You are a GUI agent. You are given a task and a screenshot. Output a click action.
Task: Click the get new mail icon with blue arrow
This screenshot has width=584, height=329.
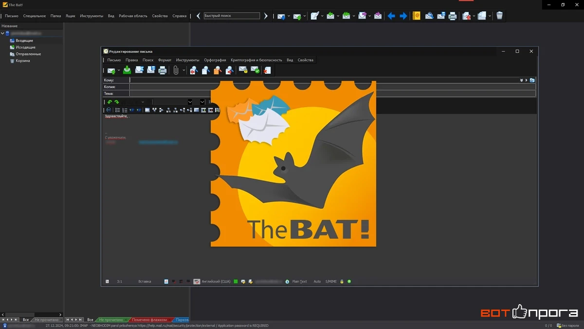[x=281, y=16]
